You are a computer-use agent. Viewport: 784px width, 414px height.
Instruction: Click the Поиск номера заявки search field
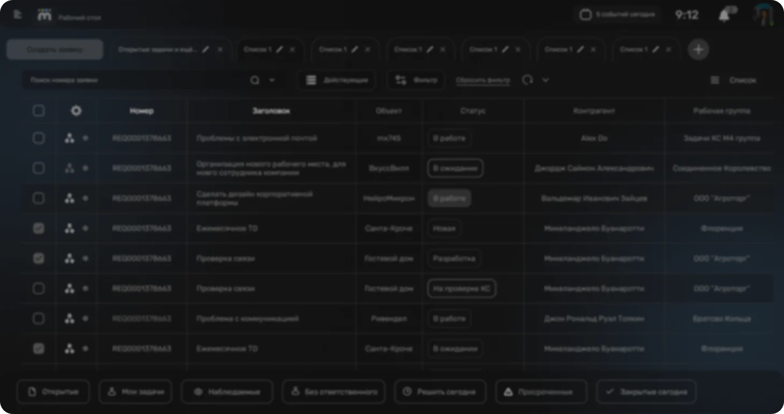pyautogui.click(x=134, y=80)
